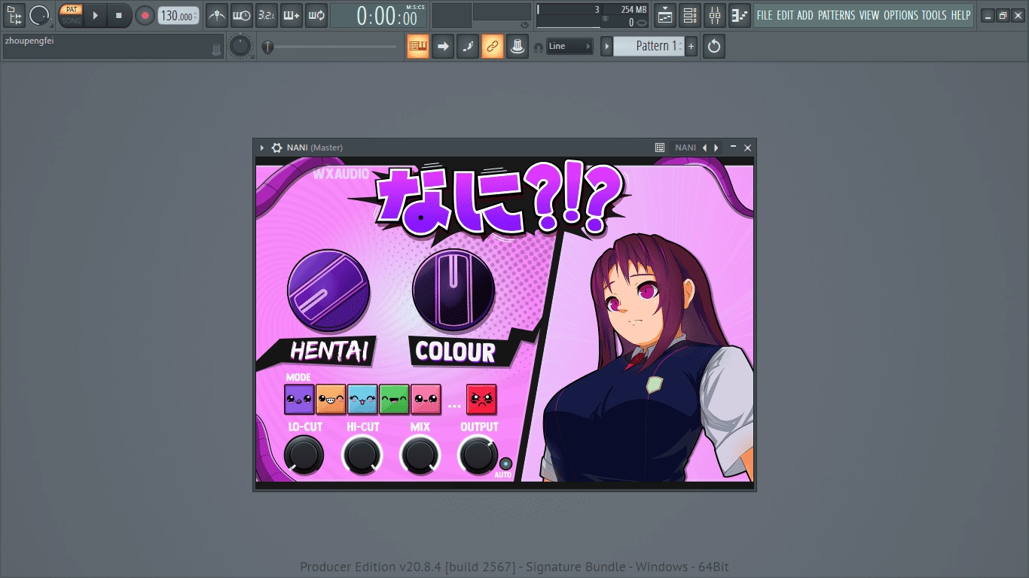This screenshot has width=1029, height=578.
Task: Open the HELP menu
Action: point(960,15)
